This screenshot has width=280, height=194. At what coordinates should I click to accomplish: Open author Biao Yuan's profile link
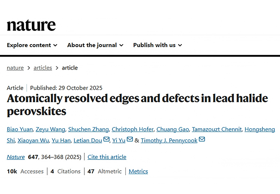(18, 129)
